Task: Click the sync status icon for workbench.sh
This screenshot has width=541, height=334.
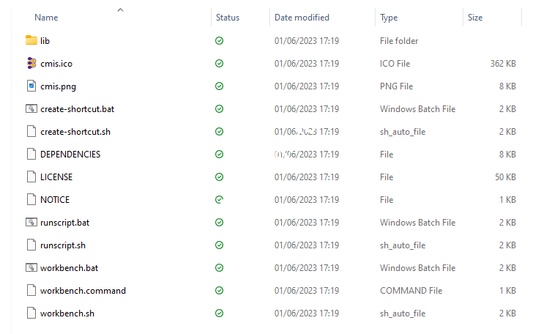Action: tap(219, 313)
